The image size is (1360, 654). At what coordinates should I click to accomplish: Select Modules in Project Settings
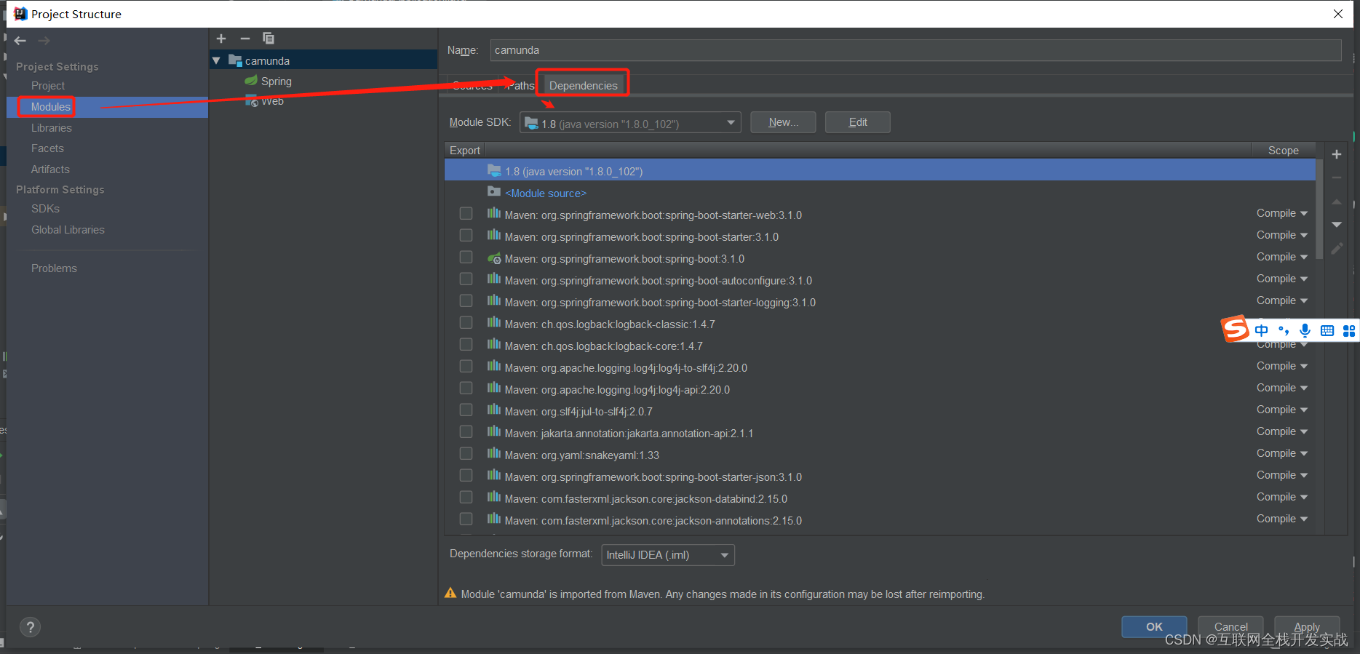pyautogui.click(x=51, y=107)
